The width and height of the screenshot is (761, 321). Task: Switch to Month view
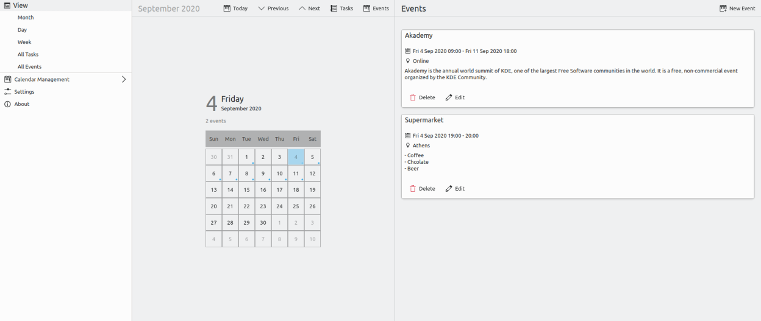tap(26, 18)
